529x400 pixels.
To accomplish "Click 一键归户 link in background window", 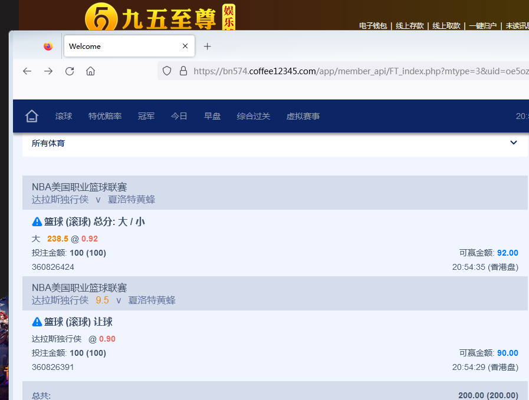I will click(483, 26).
